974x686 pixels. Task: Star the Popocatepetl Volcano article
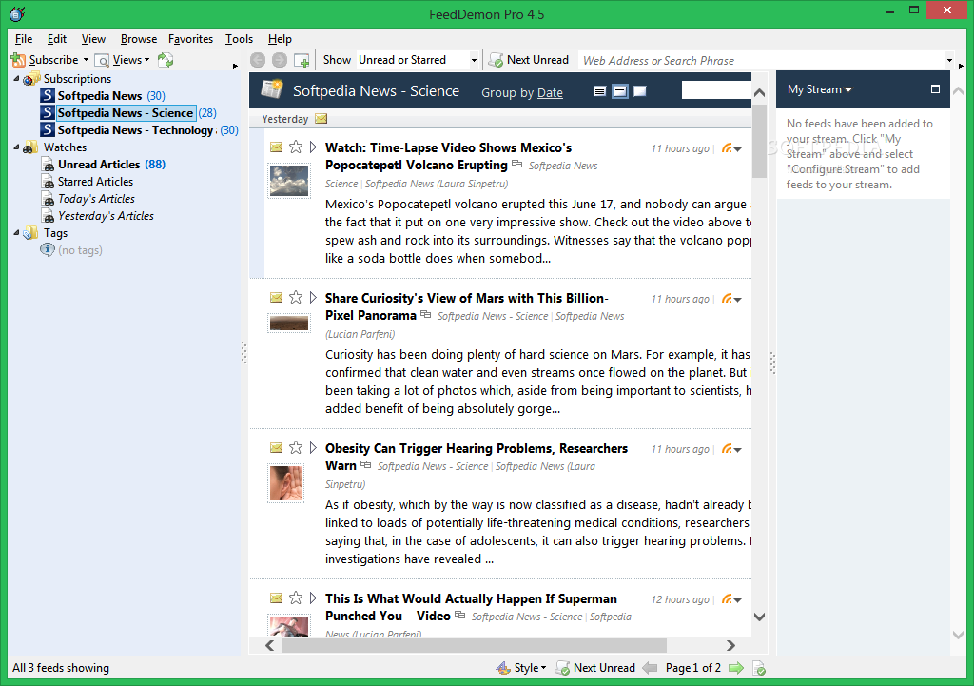pyautogui.click(x=296, y=147)
